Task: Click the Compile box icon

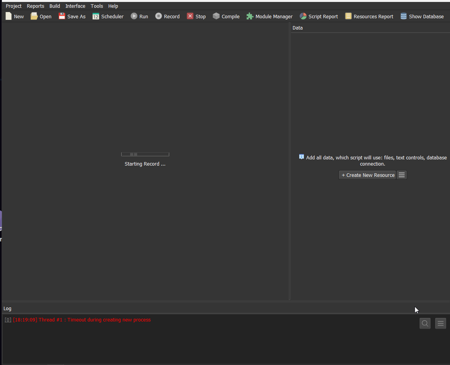Action: click(216, 16)
